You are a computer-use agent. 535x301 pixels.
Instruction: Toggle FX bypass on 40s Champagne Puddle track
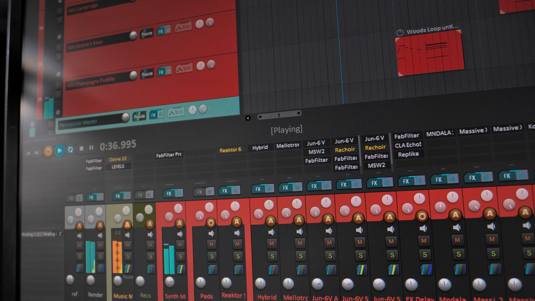tap(169, 71)
